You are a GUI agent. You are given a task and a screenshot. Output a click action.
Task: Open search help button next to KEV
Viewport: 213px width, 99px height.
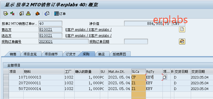pyautogui.click(x=165, y=77)
